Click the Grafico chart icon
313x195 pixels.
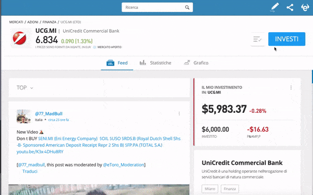(x=187, y=63)
